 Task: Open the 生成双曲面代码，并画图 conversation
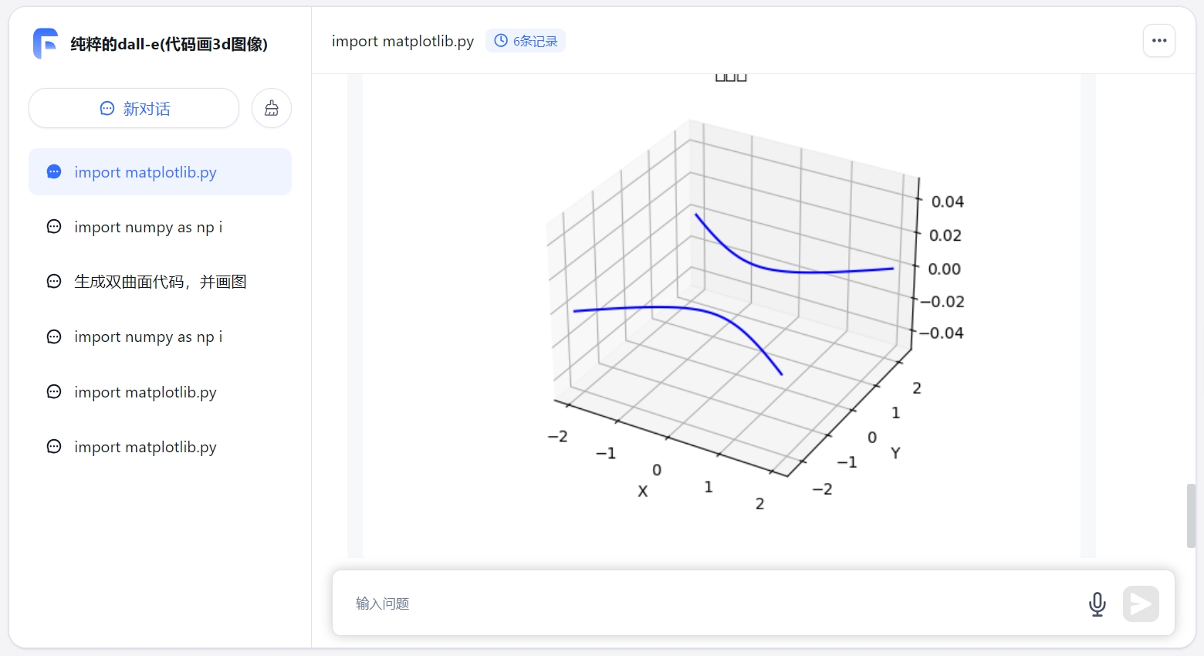[x=160, y=282]
